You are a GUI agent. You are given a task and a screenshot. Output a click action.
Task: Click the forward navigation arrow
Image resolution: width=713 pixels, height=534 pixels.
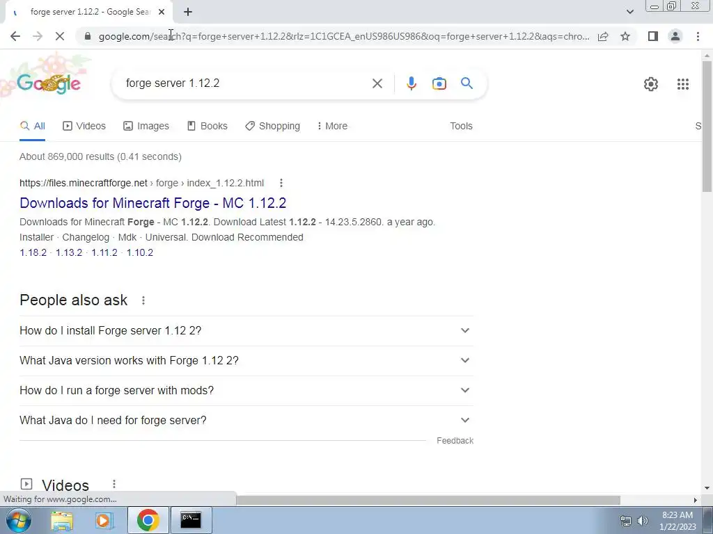tap(38, 36)
